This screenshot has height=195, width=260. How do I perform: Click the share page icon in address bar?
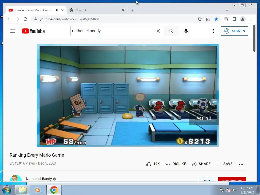208,19
